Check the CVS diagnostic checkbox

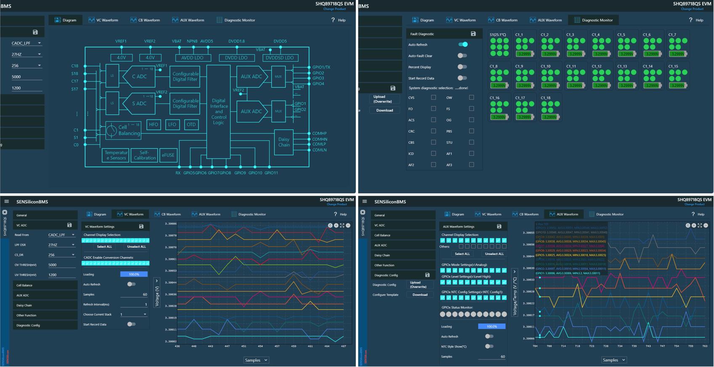pyautogui.click(x=433, y=97)
